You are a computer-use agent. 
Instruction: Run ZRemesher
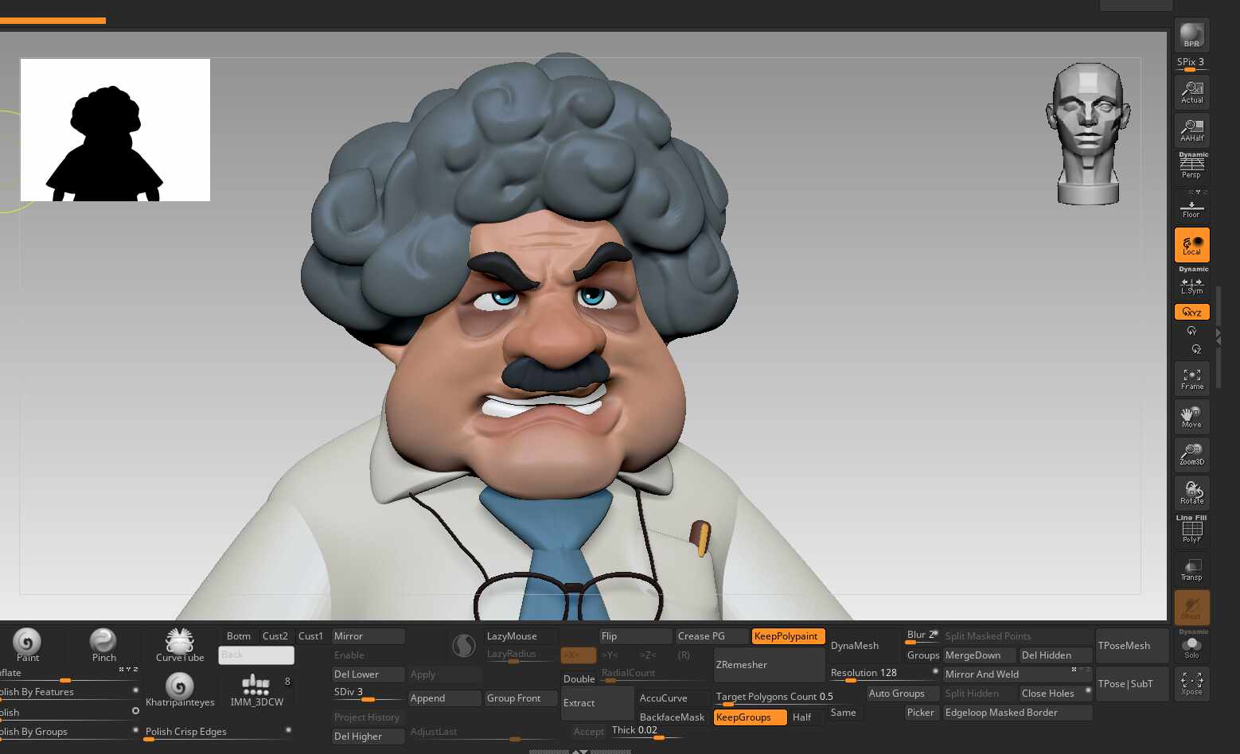click(x=770, y=665)
